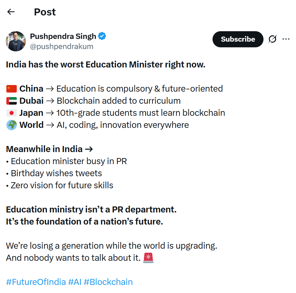Click the China flag emoji
Screen dimensions: 296x293
11,89
